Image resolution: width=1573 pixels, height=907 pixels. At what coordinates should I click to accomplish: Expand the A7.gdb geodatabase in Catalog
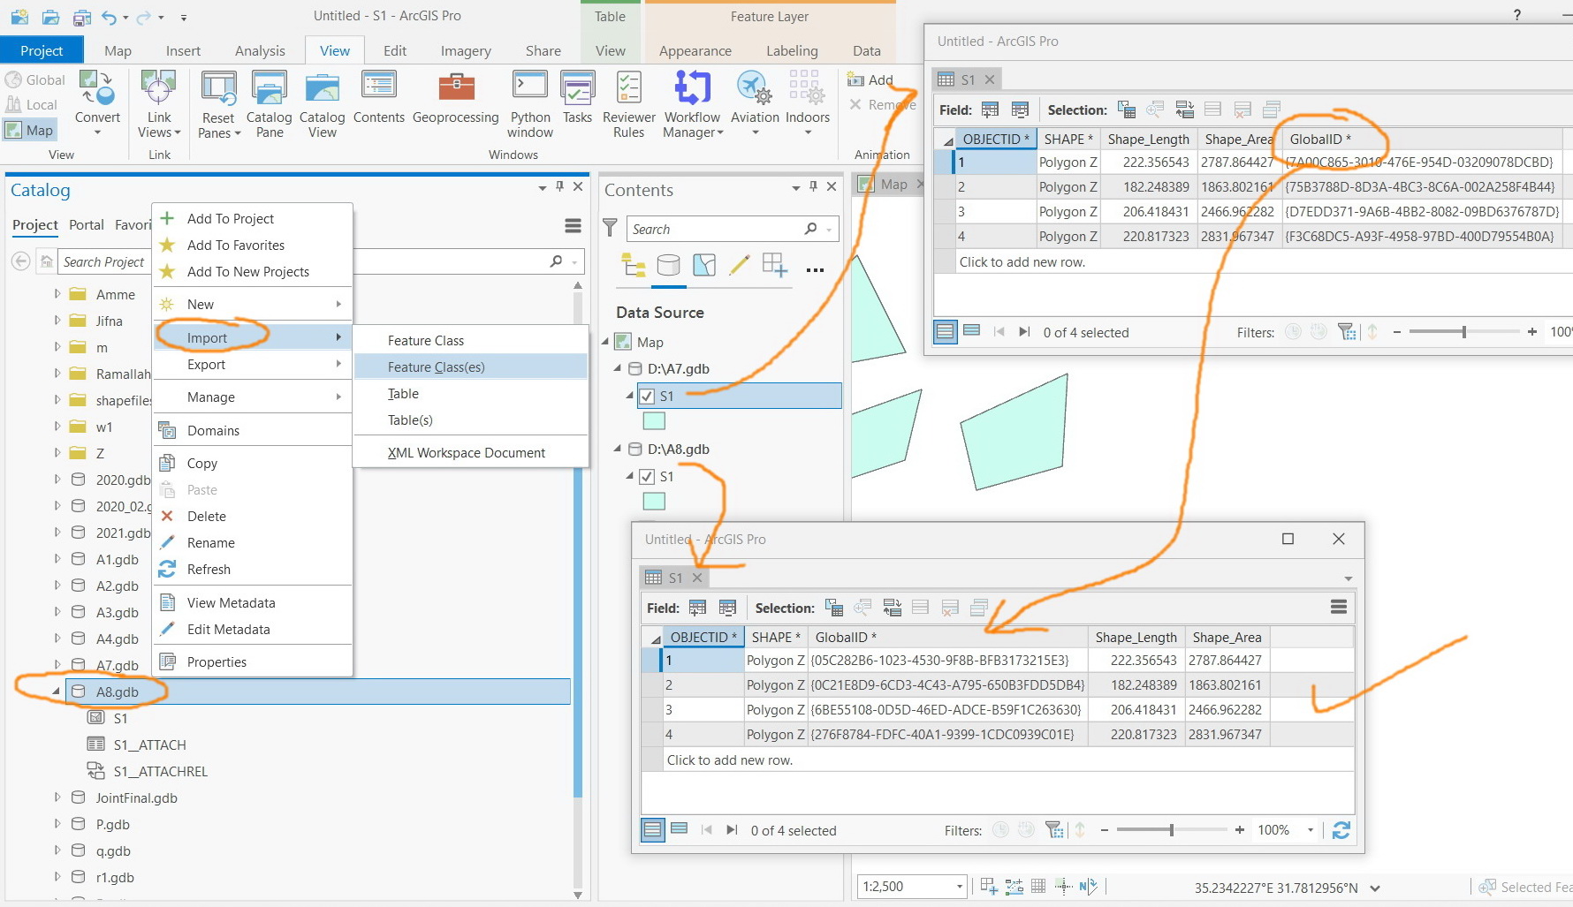tap(57, 665)
